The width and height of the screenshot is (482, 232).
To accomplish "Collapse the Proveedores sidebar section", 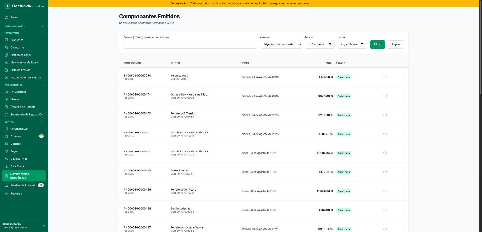I will click(x=24, y=85).
